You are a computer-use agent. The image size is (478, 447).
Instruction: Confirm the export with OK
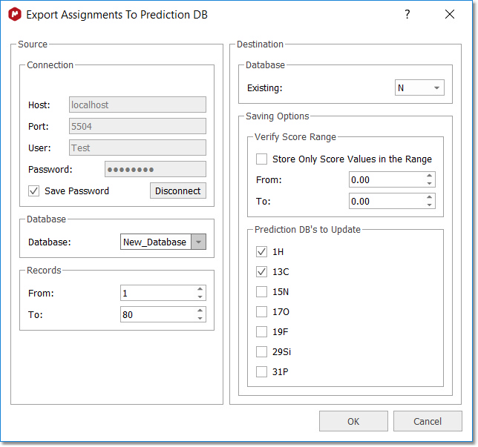tap(353, 421)
